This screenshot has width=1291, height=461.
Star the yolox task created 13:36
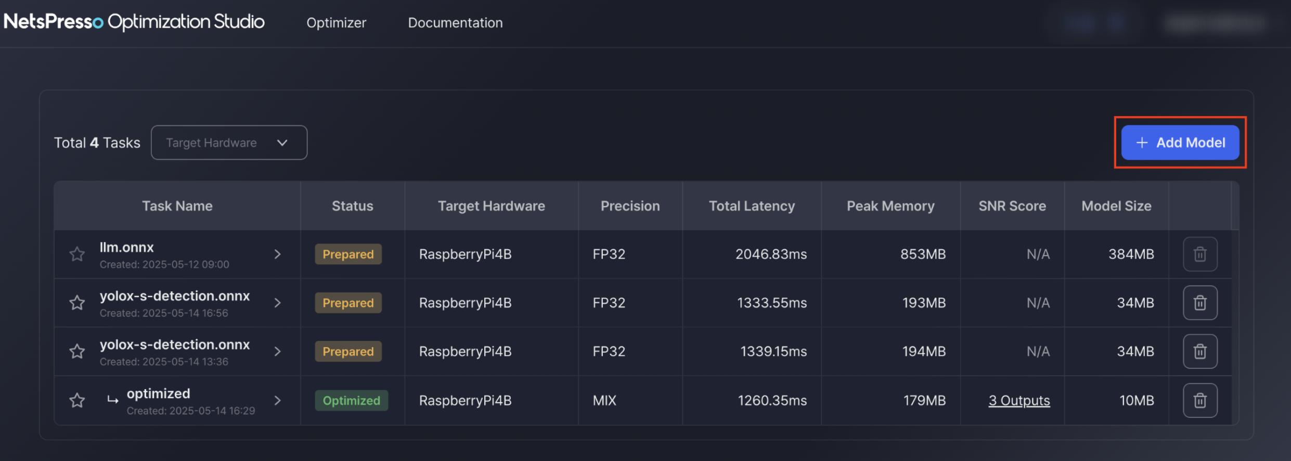click(x=77, y=352)
